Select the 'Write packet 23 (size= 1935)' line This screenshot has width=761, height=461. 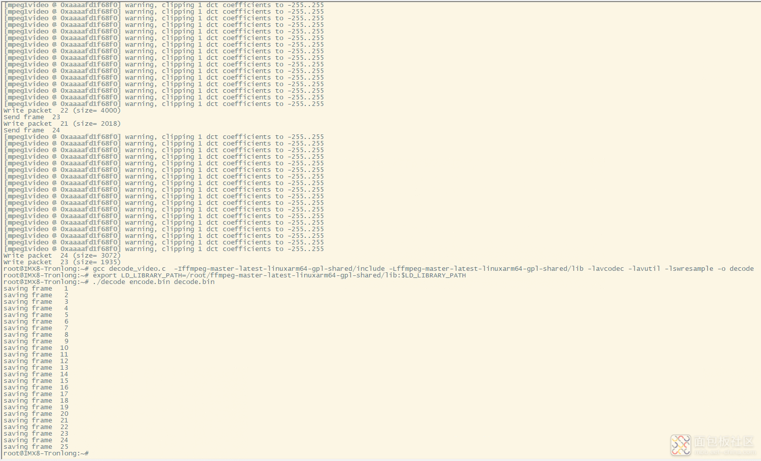[x=62, y=262]
